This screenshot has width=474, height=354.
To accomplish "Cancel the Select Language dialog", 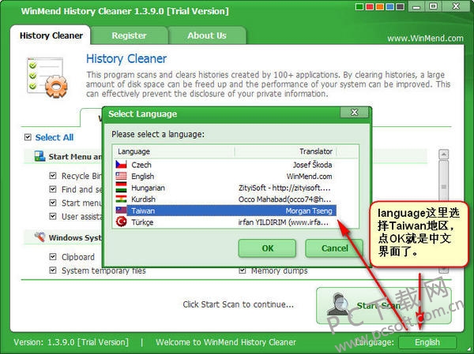I will 334,248.
